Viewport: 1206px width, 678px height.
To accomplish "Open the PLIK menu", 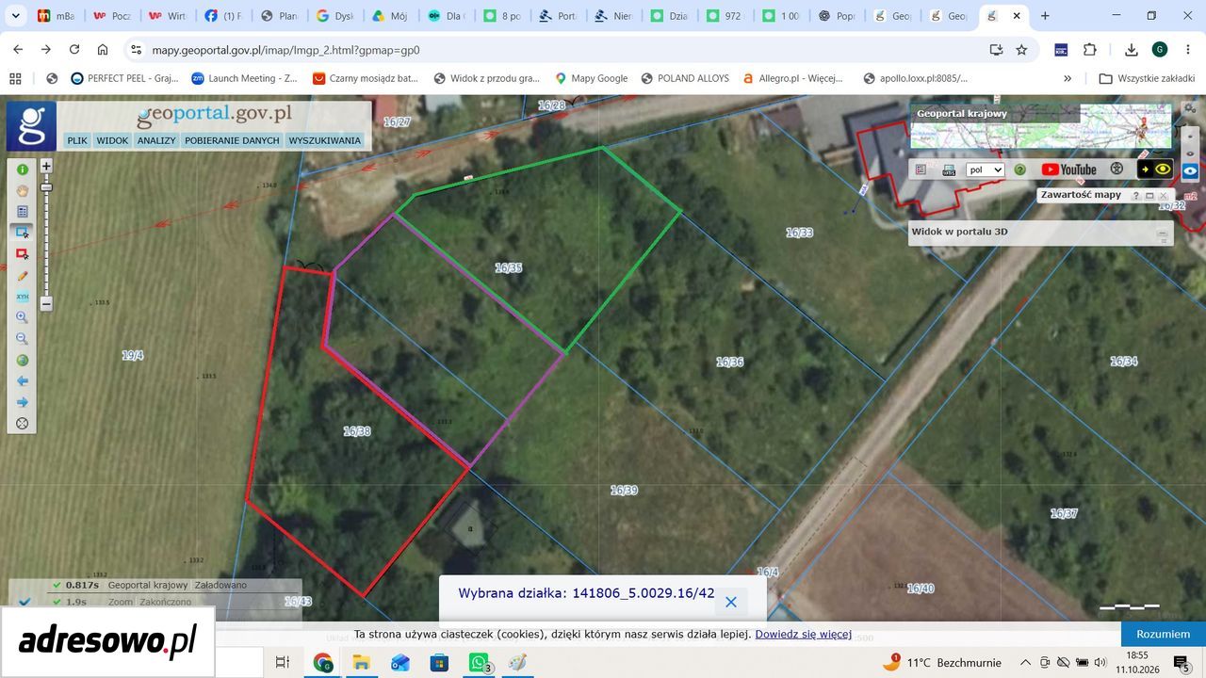I will coord(77,140).
